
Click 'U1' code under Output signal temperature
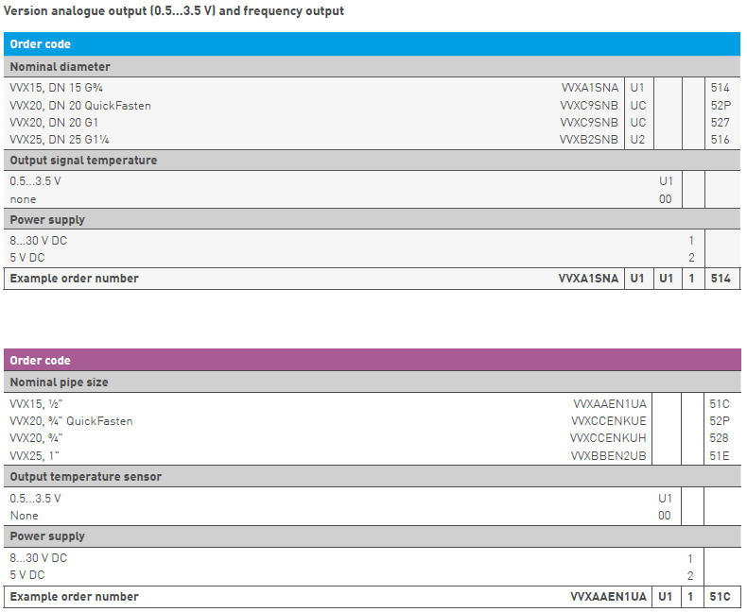666,180
